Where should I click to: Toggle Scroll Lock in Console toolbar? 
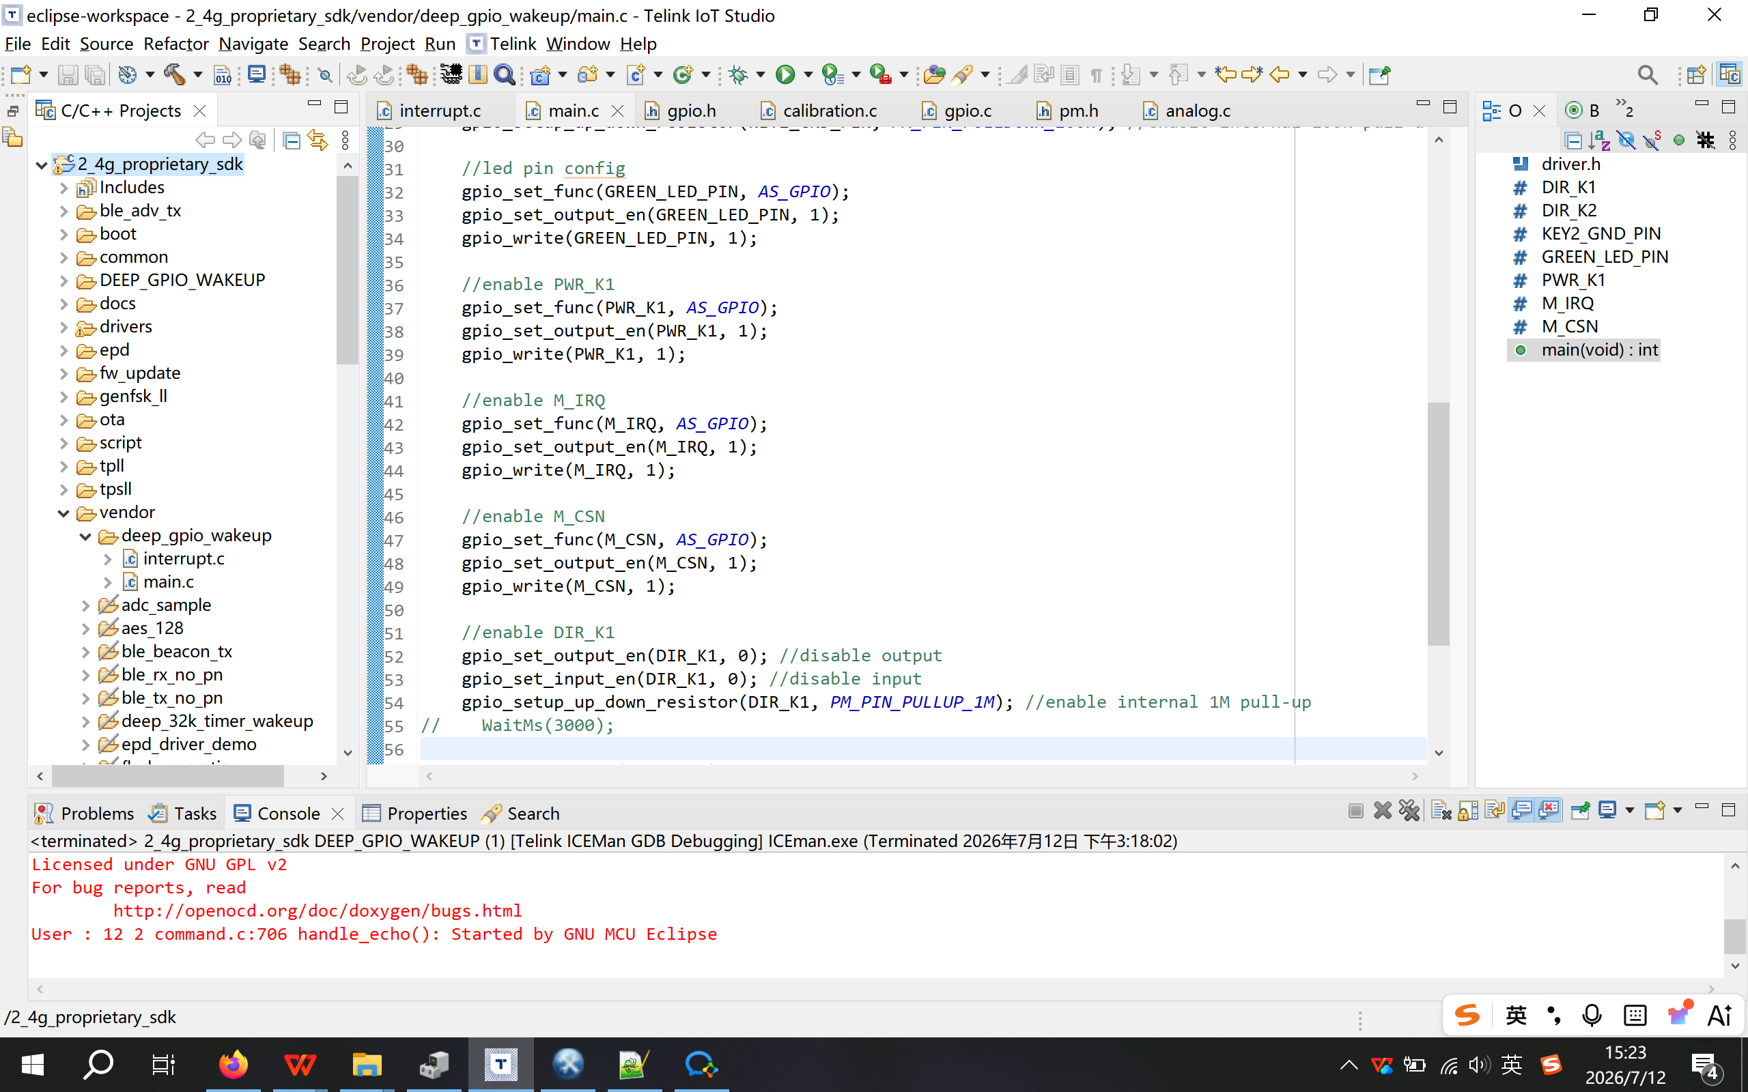[x=1468, y=811]
